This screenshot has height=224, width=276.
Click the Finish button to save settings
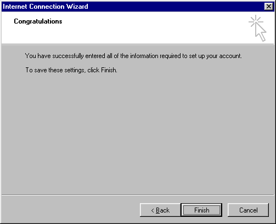[x=201, y=210]
